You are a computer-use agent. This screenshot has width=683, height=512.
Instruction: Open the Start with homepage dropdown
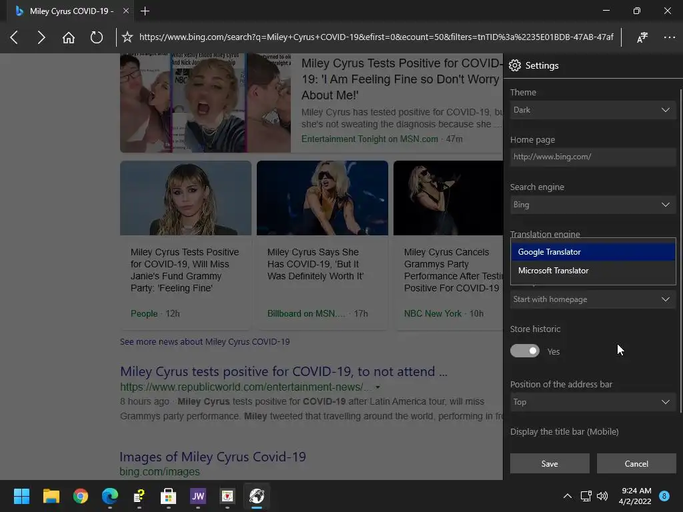(593, 299)
